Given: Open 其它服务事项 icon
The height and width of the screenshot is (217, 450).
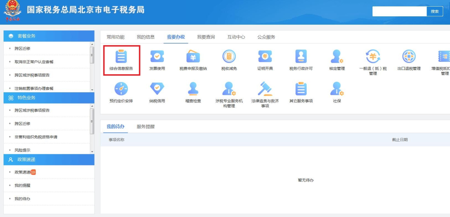Looking at the screenshot, I should (x=301, y=88).
